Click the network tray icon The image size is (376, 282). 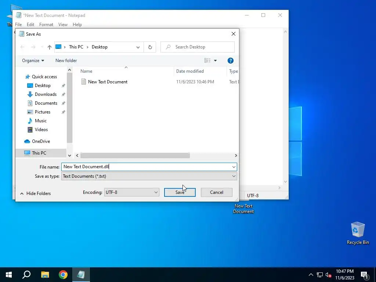(x=320, y=275)
